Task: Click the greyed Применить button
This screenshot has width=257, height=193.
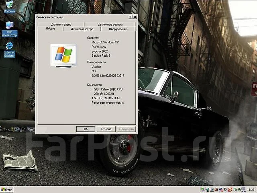Action: 126,129
